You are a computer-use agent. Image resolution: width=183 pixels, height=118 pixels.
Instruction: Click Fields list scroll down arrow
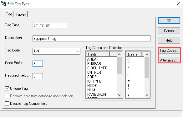(x=119, y=95)
